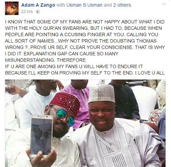Screen dimensions: 171x167
Task: Click the mirrored blue-green sunglasses in the photo
Action: [x=64, y=117]
